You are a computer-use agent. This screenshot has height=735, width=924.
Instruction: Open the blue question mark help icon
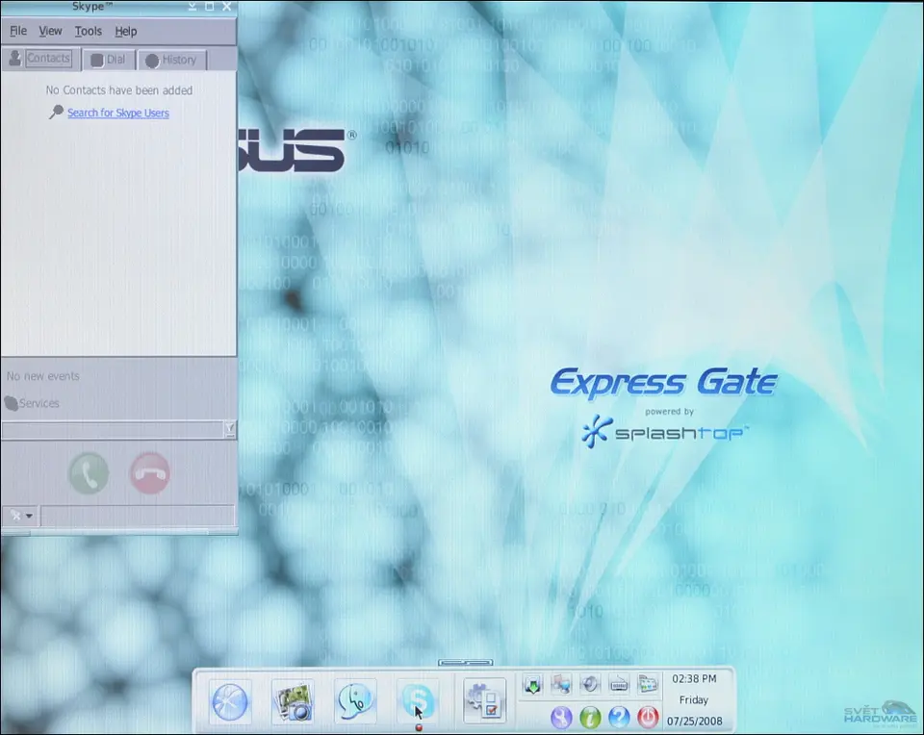pos(619,717)
